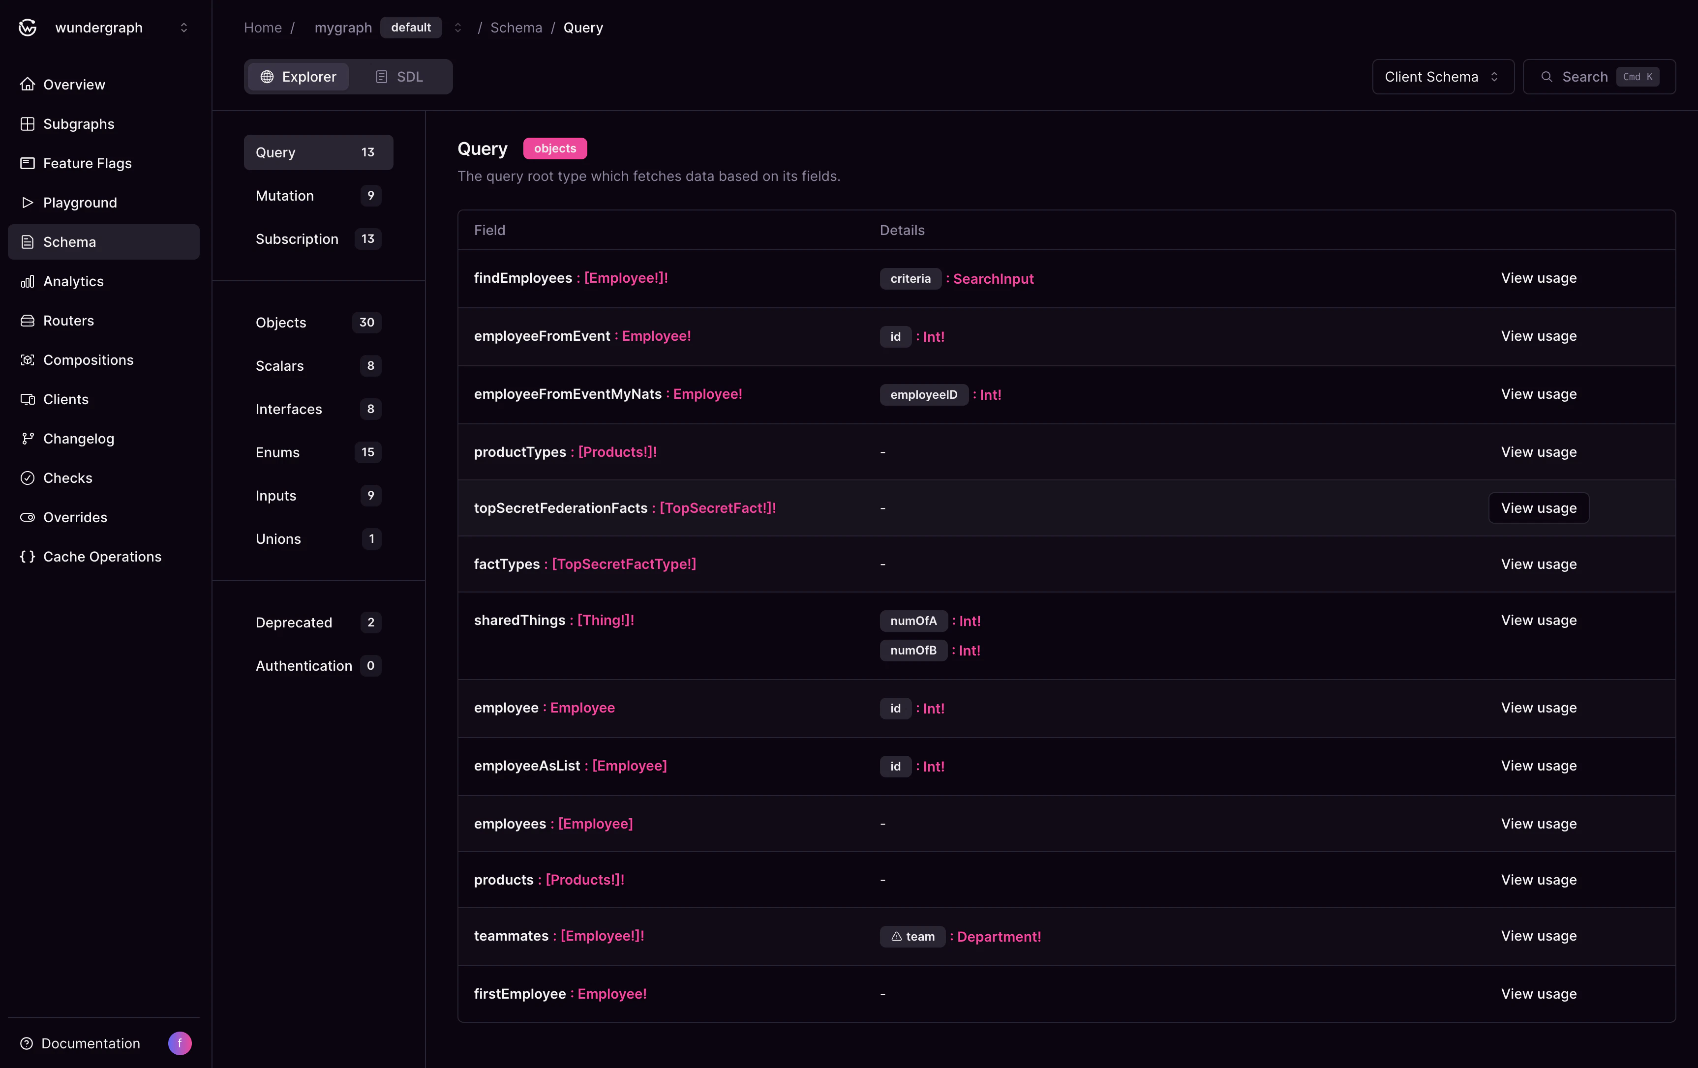Expand the default graph variant selector

tap(411, 28)
